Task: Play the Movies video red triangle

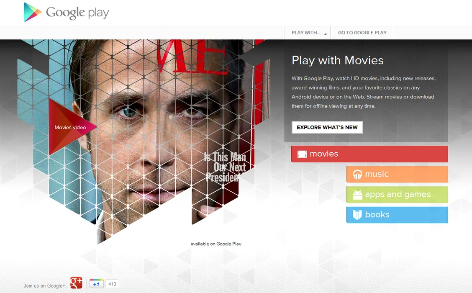Action: pos(71,127)
